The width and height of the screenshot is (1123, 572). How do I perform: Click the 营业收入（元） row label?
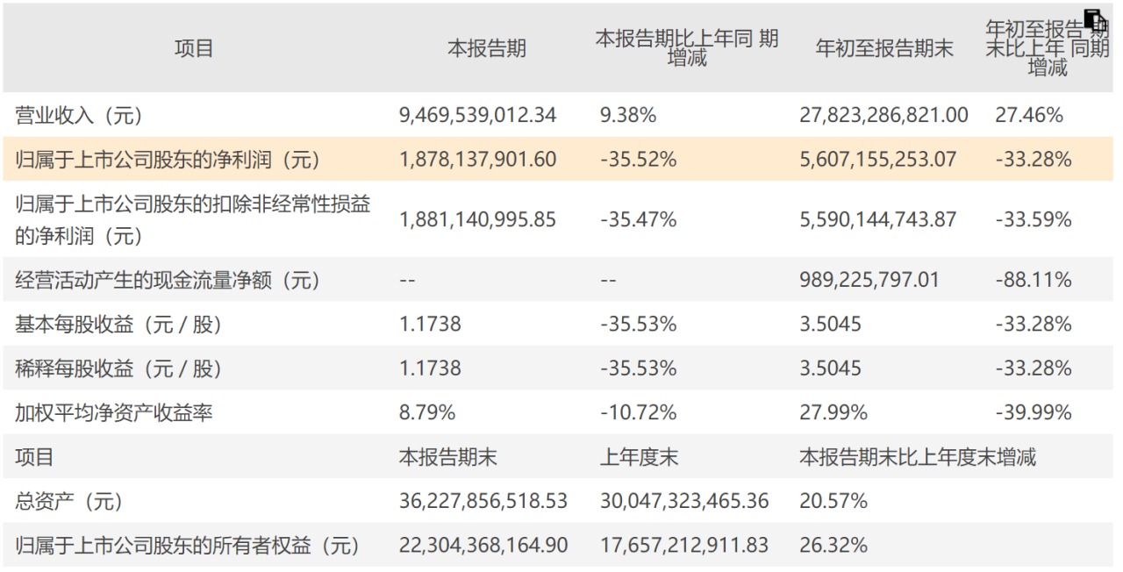tap(79, 115)
